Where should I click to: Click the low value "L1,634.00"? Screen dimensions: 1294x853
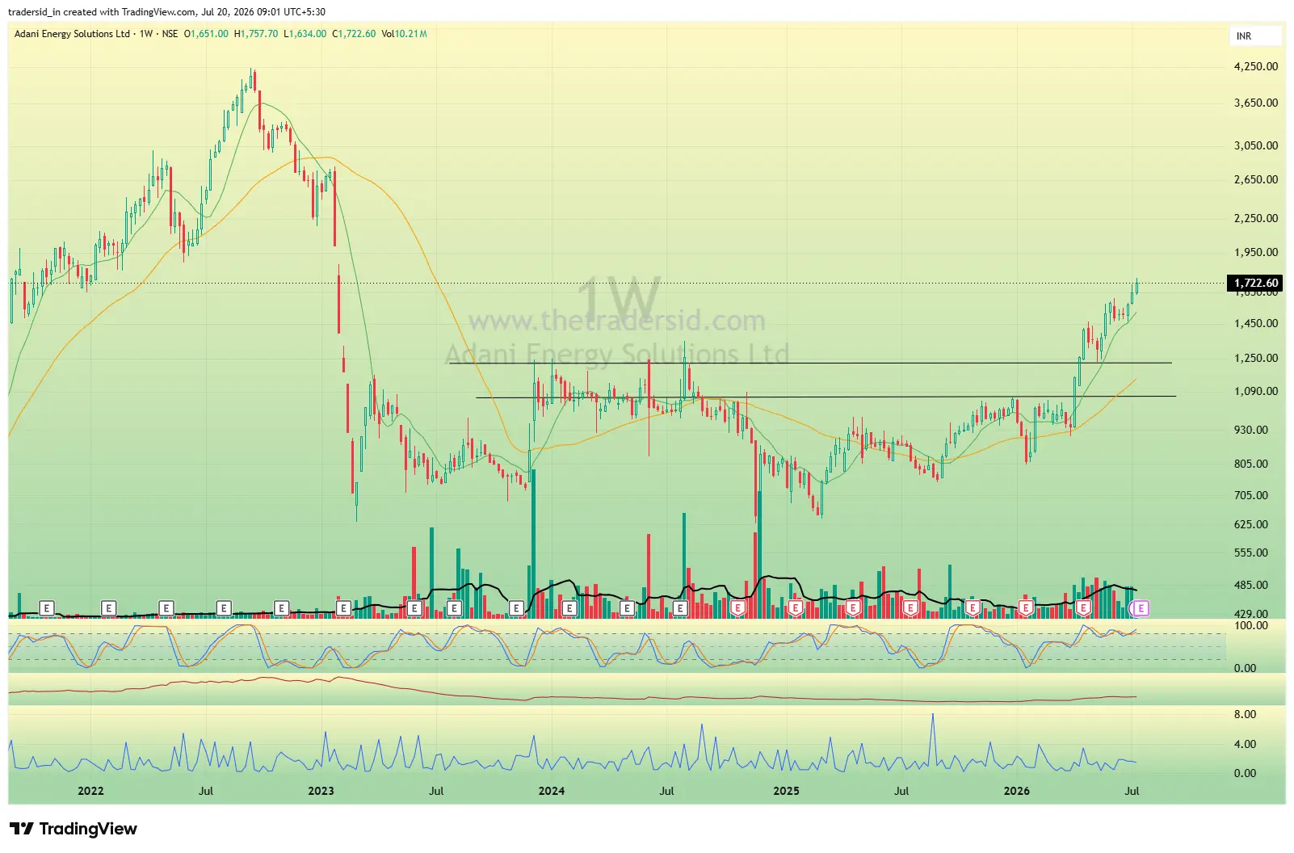[x=305, y=34]
